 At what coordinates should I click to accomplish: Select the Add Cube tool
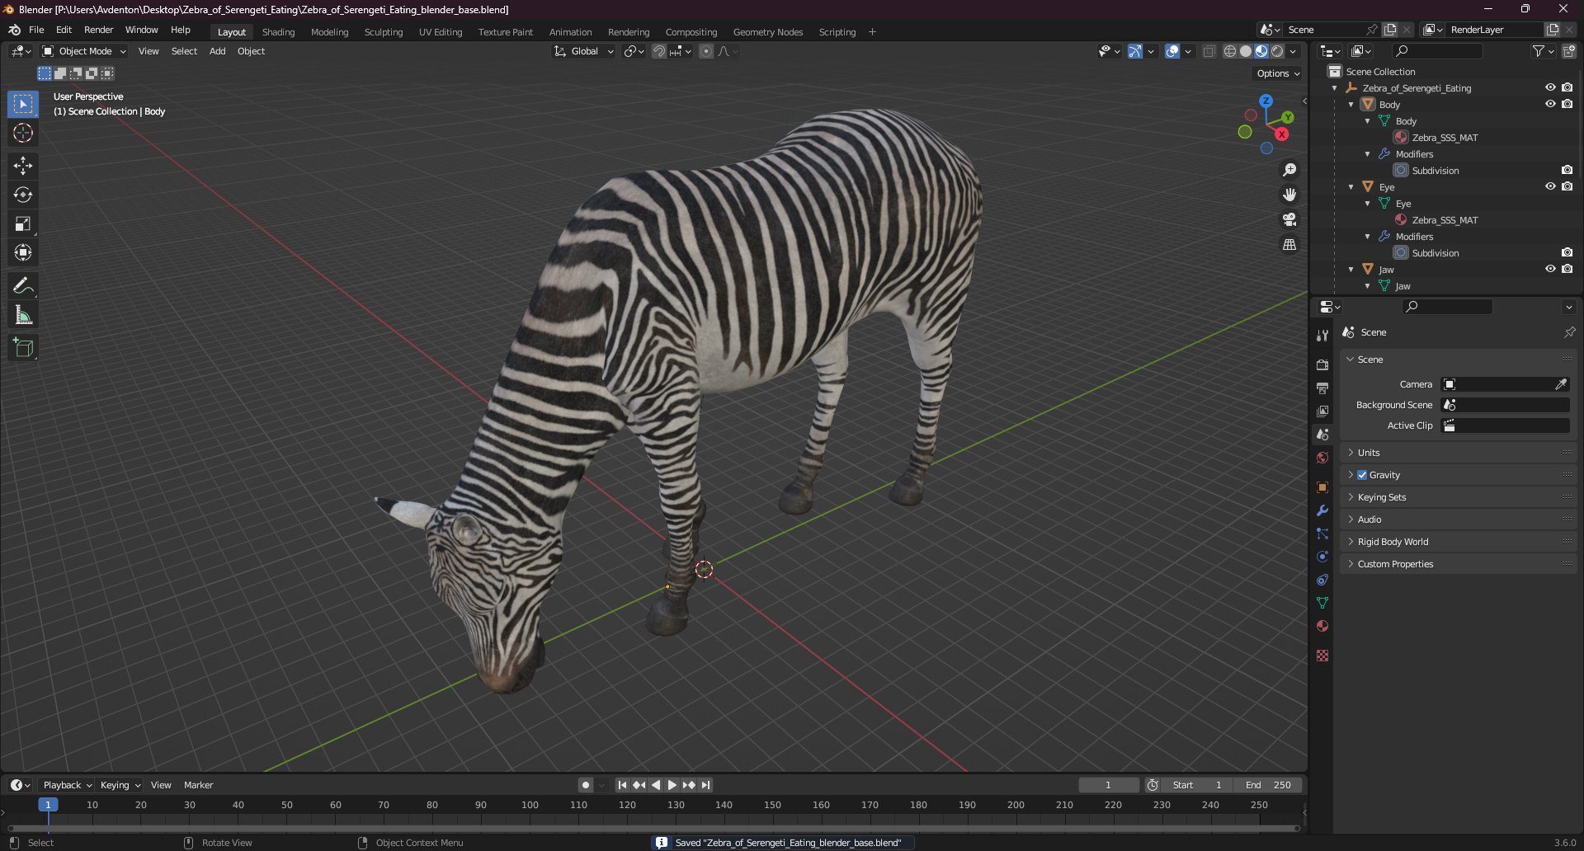[x=23, y=348]
